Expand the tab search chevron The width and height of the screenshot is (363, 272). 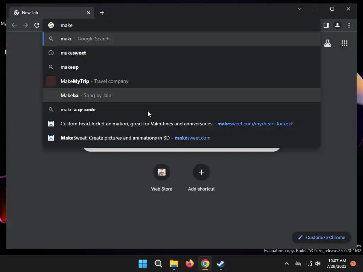(x=299, y=9)
